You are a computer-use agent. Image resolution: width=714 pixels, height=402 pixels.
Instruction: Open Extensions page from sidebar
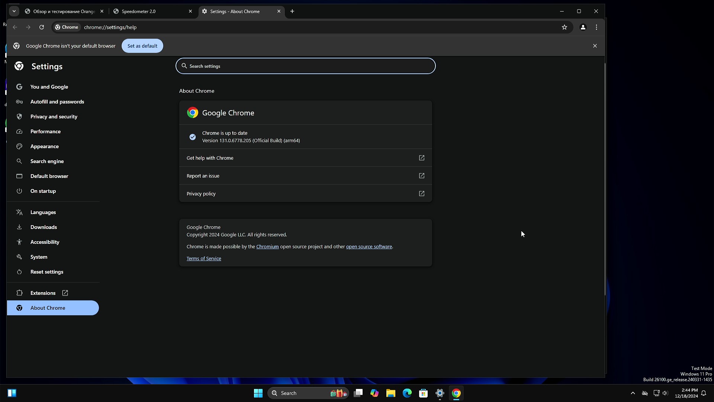pyautogui.click(x=43, y=293)
